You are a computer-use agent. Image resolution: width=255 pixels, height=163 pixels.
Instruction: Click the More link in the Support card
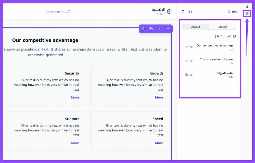[x=75, y=143]
